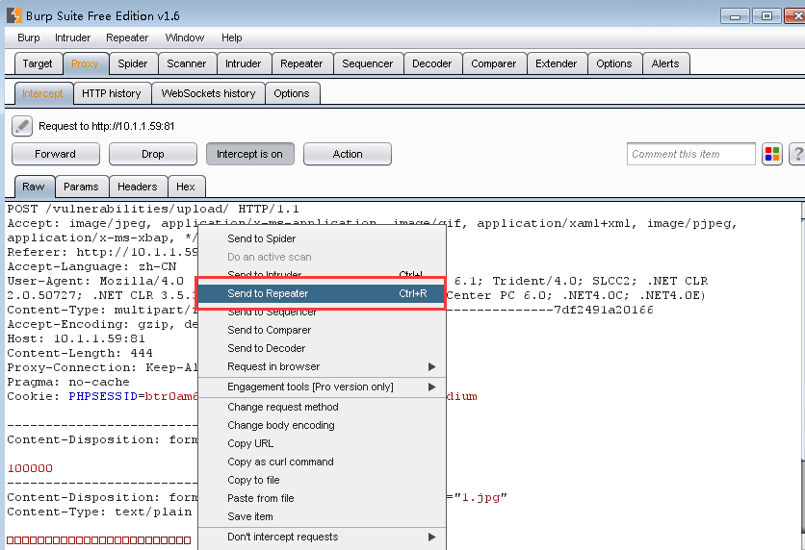
Task: Open the Action dropdown button
Action: coord(348,154)
